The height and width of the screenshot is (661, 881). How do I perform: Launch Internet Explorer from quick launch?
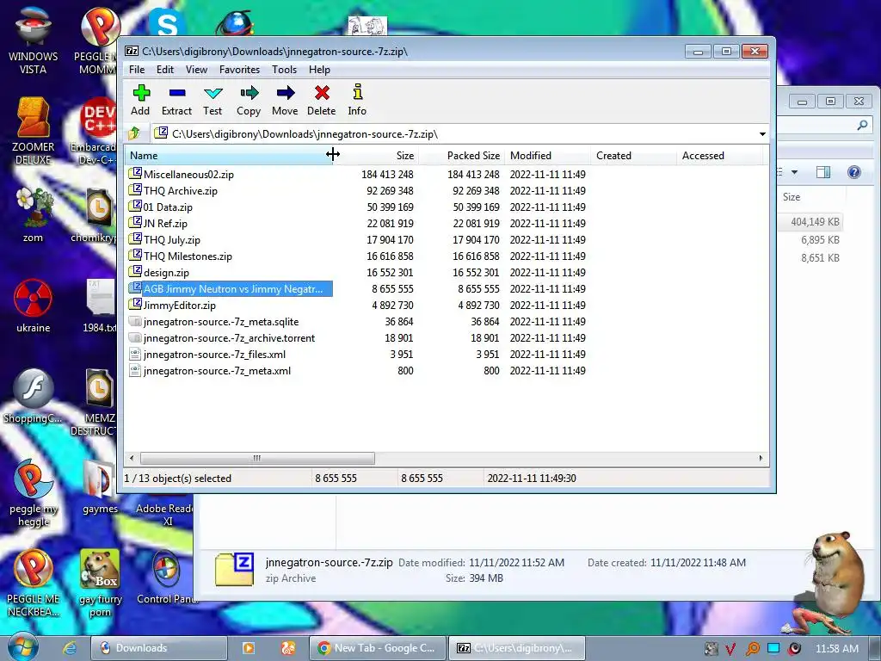[69, 648]
